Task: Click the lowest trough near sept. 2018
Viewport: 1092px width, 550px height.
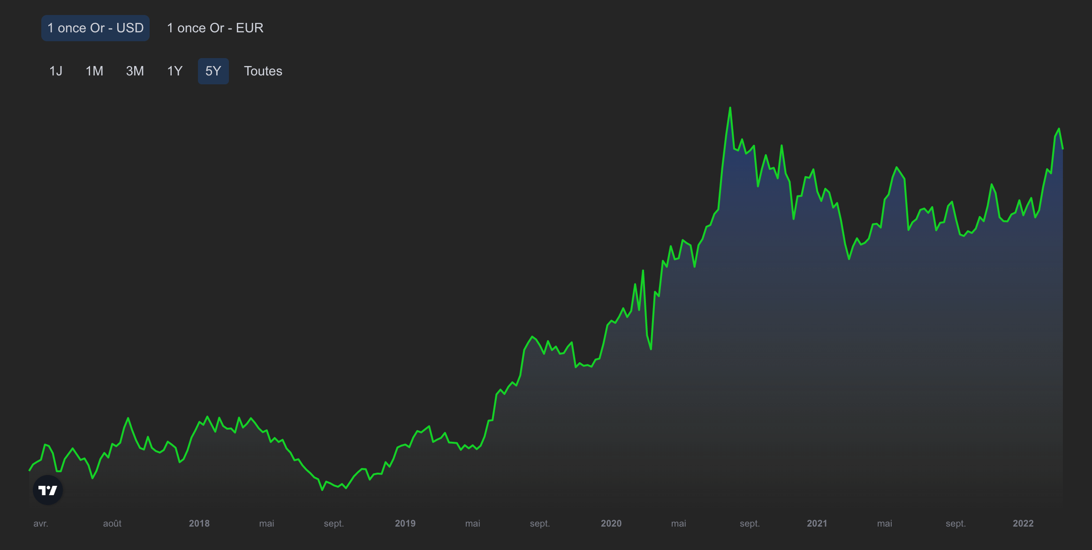Action: [x=322, y=490]
